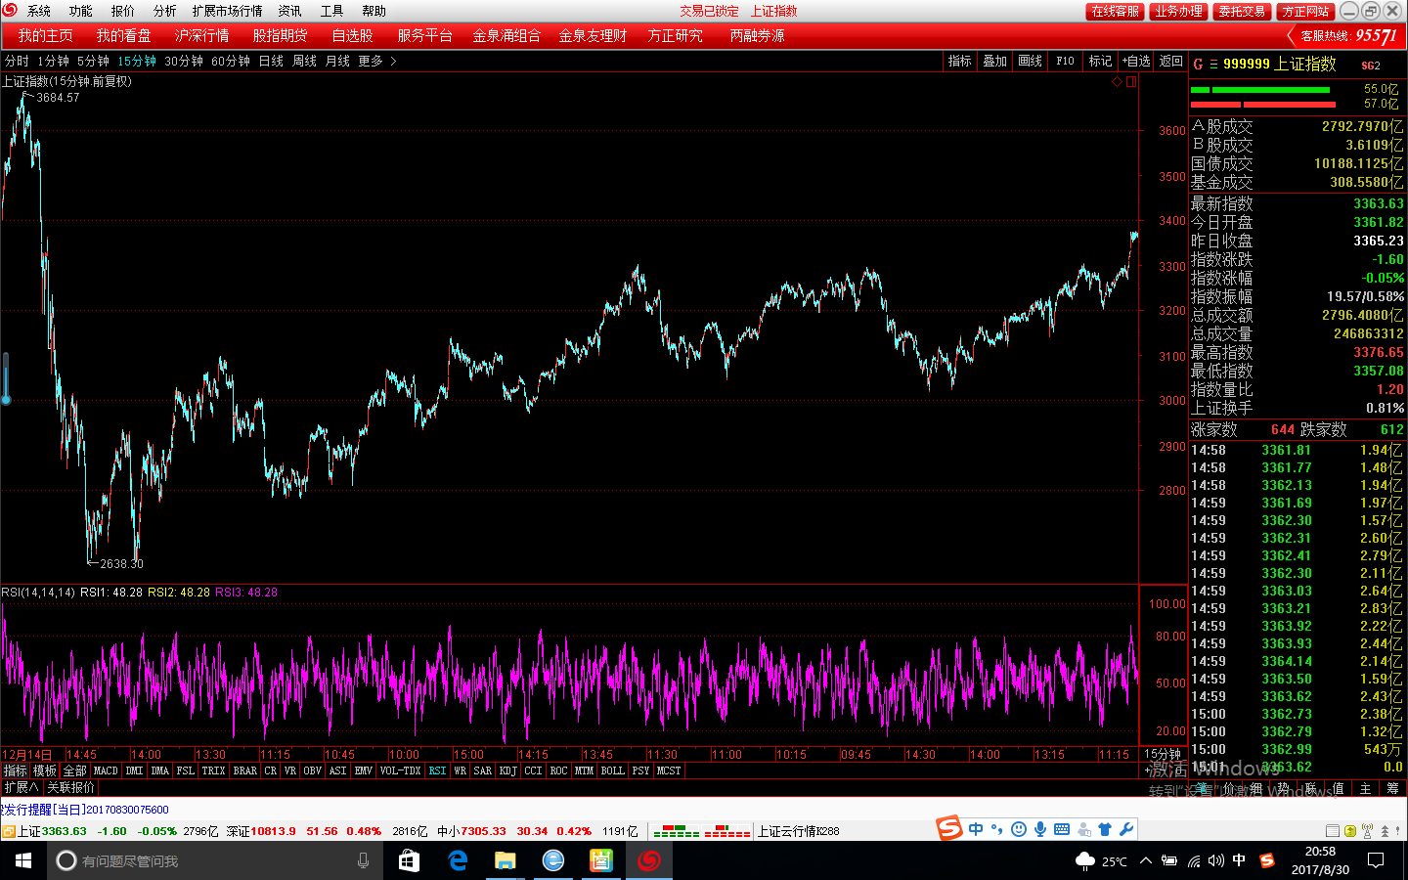
Task: Open the 工具 menu
Action: pos(332,11)
